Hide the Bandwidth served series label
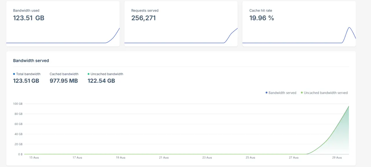The height and width of the screenshot is (167, 371). click(x=282, y=93)
